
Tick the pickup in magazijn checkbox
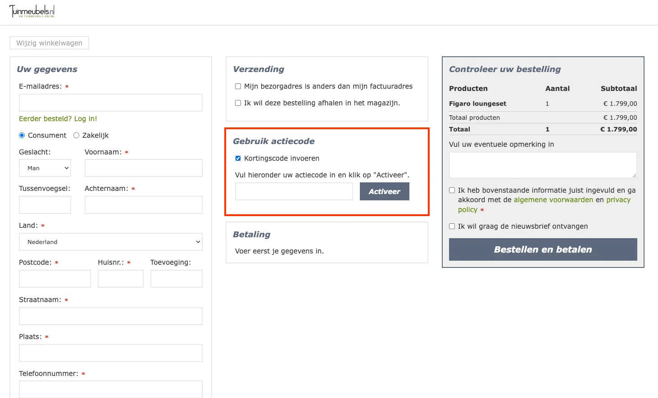(238, 103)
